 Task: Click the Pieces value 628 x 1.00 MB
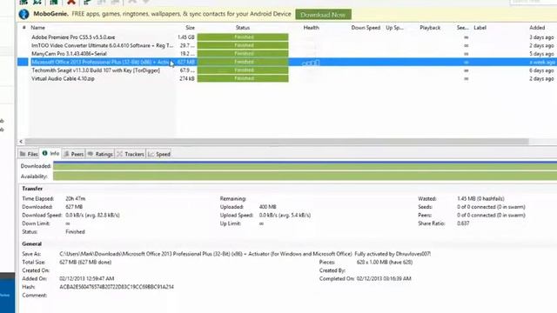pos(385,263)
